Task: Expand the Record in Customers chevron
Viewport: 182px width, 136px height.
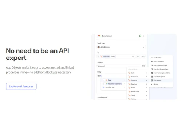Action: pos(124,84)
